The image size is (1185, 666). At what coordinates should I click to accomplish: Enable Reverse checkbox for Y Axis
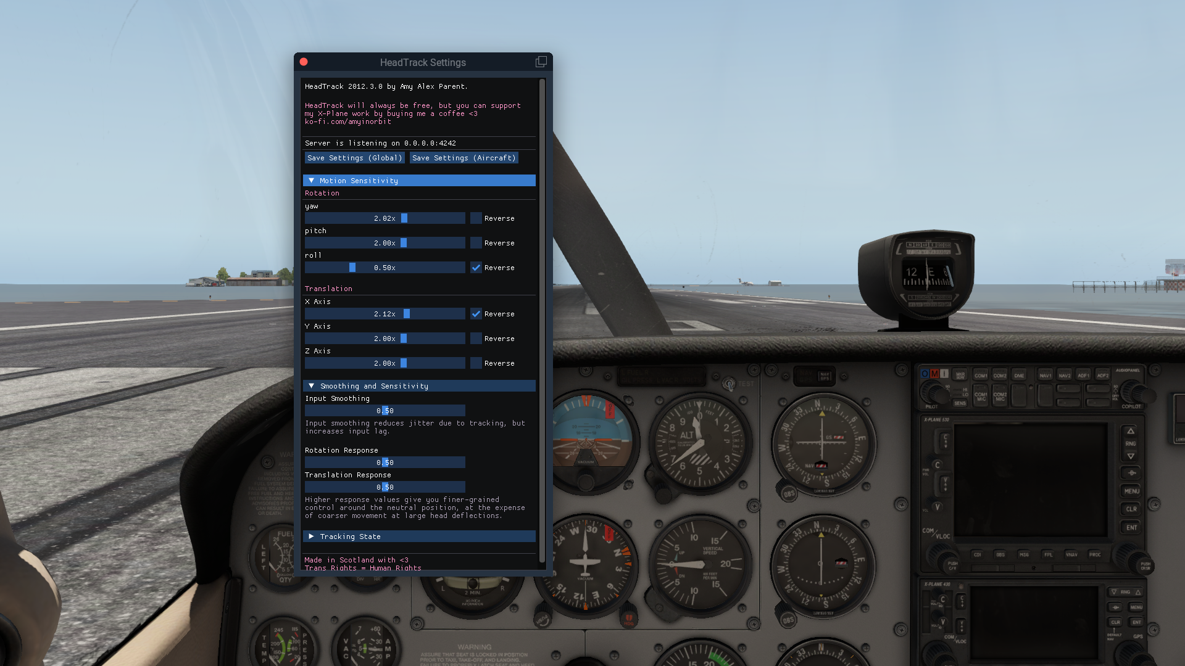point(476,339)
